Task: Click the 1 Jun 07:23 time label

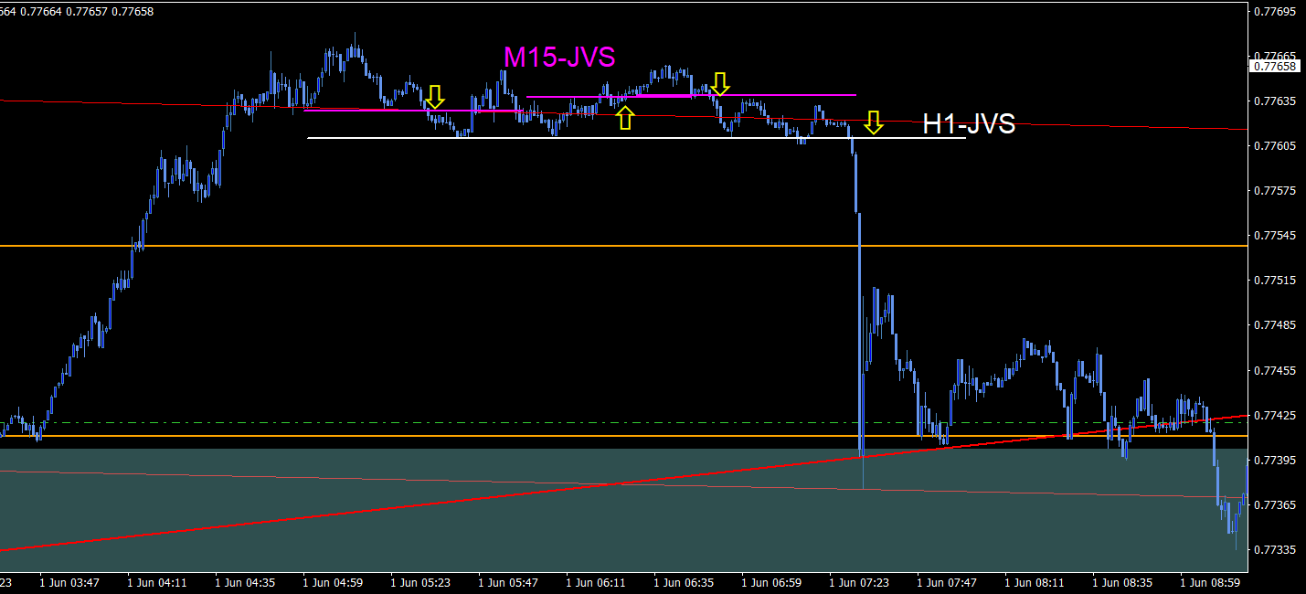Action: click(859, 582)
